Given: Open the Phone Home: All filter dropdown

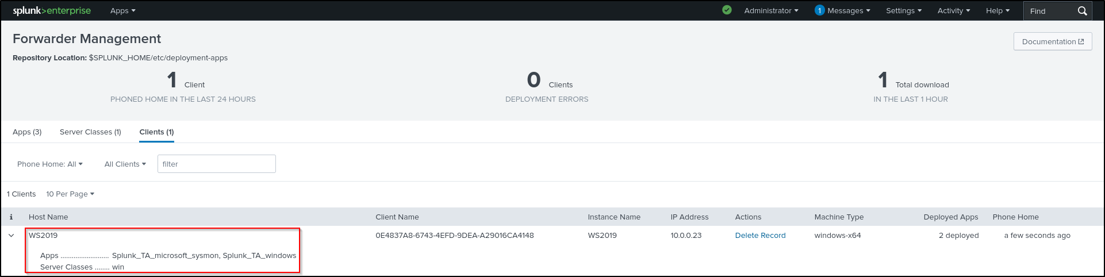Looking at the screenshot, I should [50, 164].
